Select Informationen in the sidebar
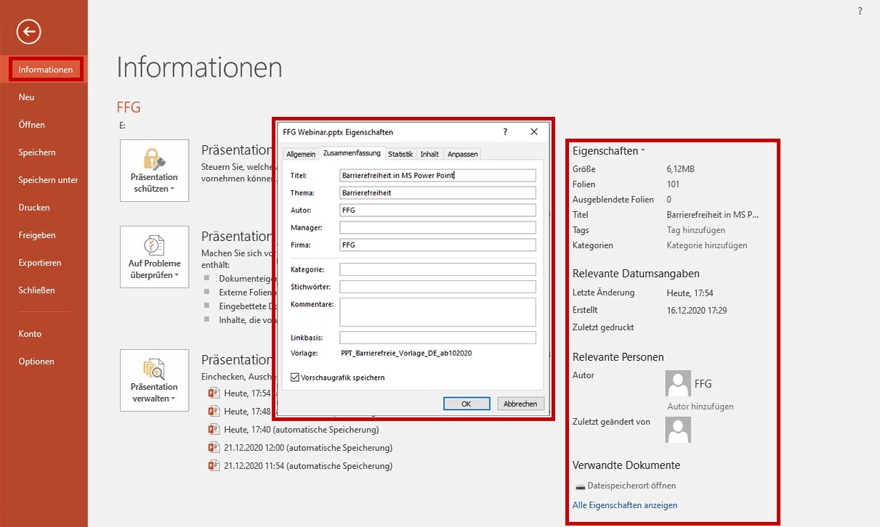The width and height of the screenshot is (880, 527). [x=46, y=70]
